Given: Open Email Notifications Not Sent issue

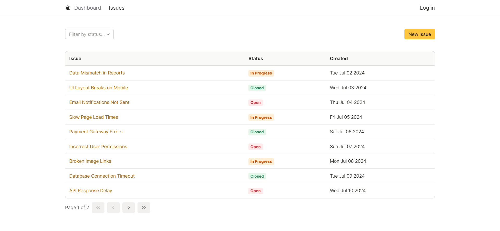Looking at the screenshot, I should click(x=99, y=102).
